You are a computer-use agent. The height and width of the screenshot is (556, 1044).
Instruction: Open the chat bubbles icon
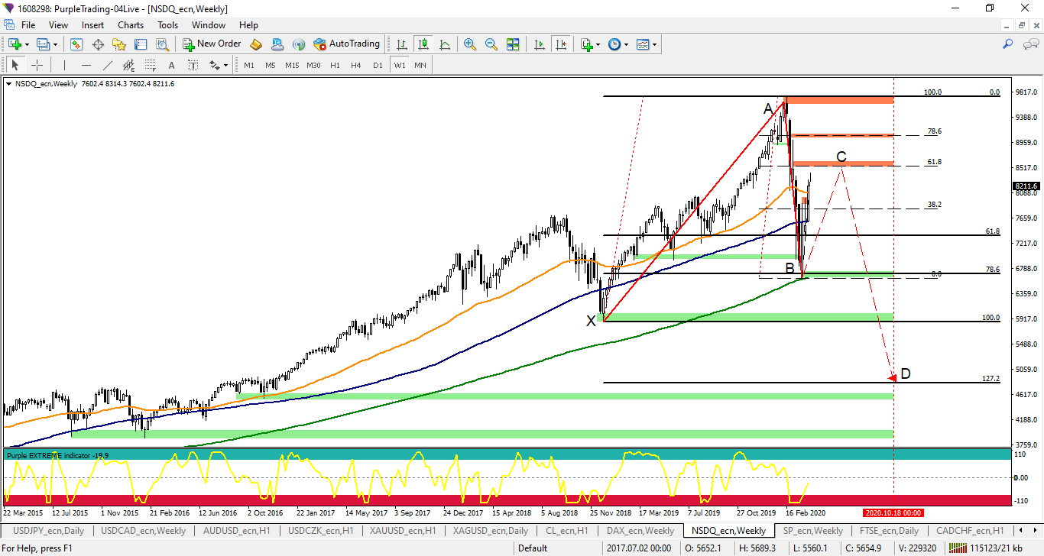[1029, 44]
